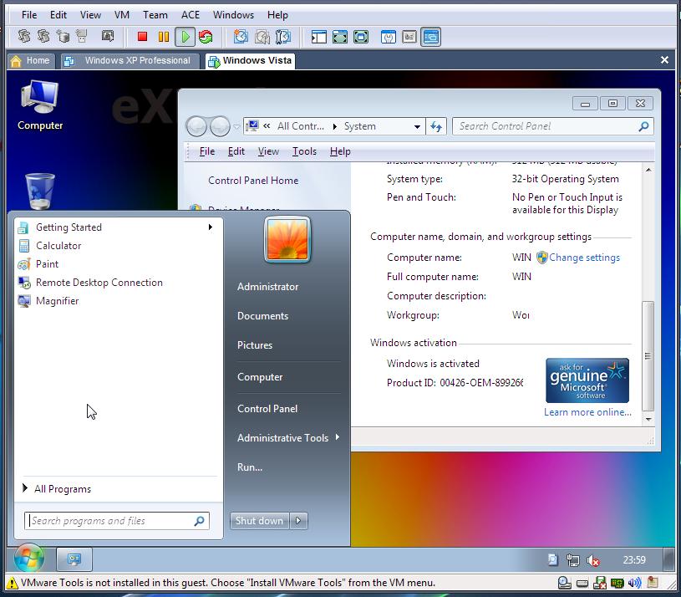Open the address bar dropdown arrow
Screen dimensions: 681x597
417,127
